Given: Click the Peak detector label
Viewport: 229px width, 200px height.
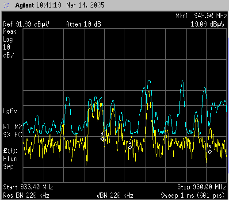Looking at the screenshot, I should point(10,31).
